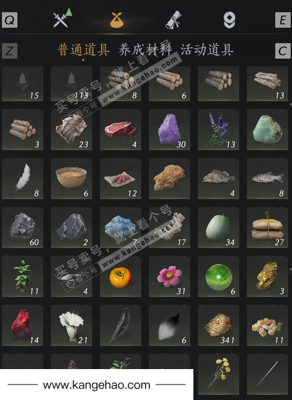Select the golden pouch bag category
Screen dimensions: 292x400
[x=117, y=20]
